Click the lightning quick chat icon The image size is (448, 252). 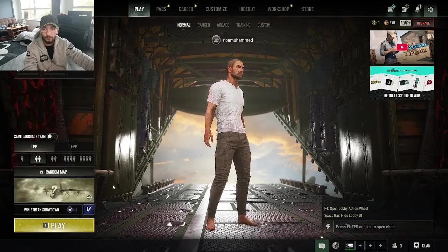[x=328, y=227]
